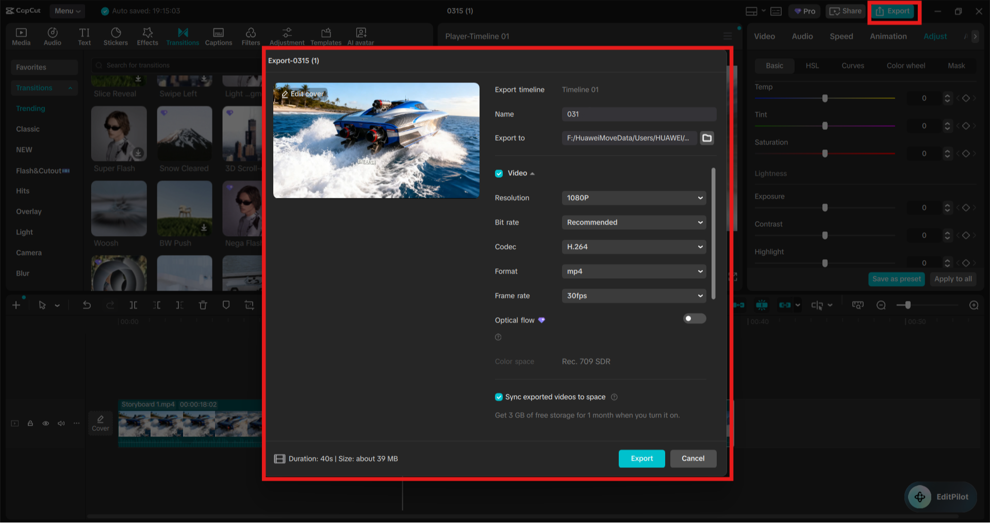Viewport: 990px width, 523px height.
Task: Click the Super Flash transition thumbnail
Action: 119,134
